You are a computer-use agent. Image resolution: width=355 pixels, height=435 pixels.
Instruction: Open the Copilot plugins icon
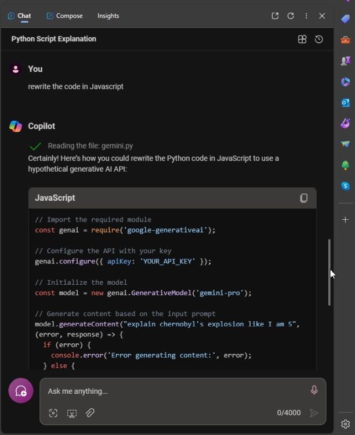click(x=302, y=39)
